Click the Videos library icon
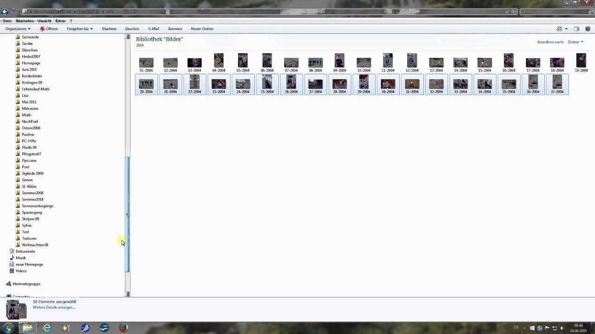 [12, 271]
